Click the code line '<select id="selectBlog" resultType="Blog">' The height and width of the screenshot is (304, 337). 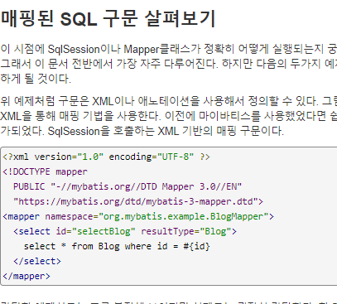coord(125,231)
